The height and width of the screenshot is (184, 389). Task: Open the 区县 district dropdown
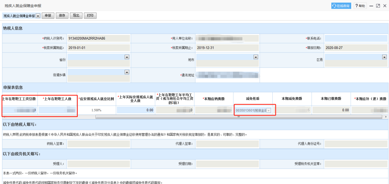tap(384, 57)
